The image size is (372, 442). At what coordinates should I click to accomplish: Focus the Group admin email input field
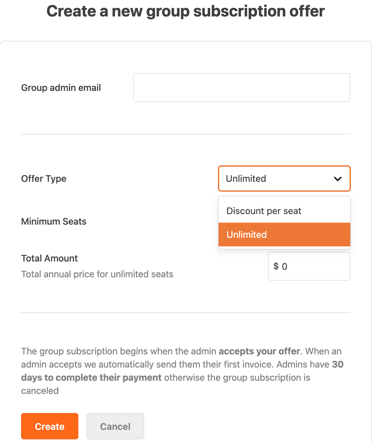coord(241,88)
